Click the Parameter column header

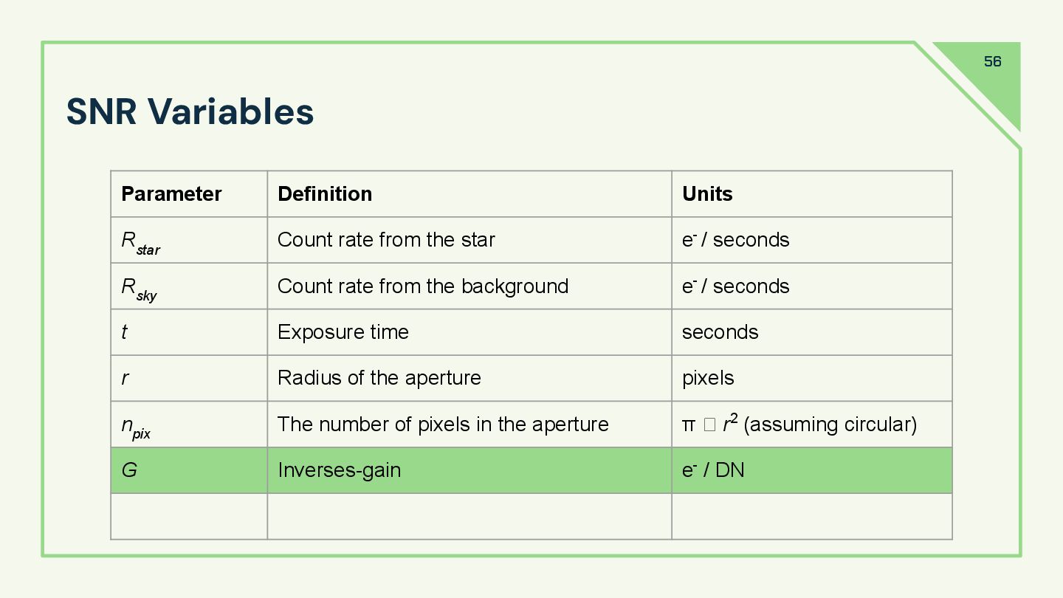(189, 194)
